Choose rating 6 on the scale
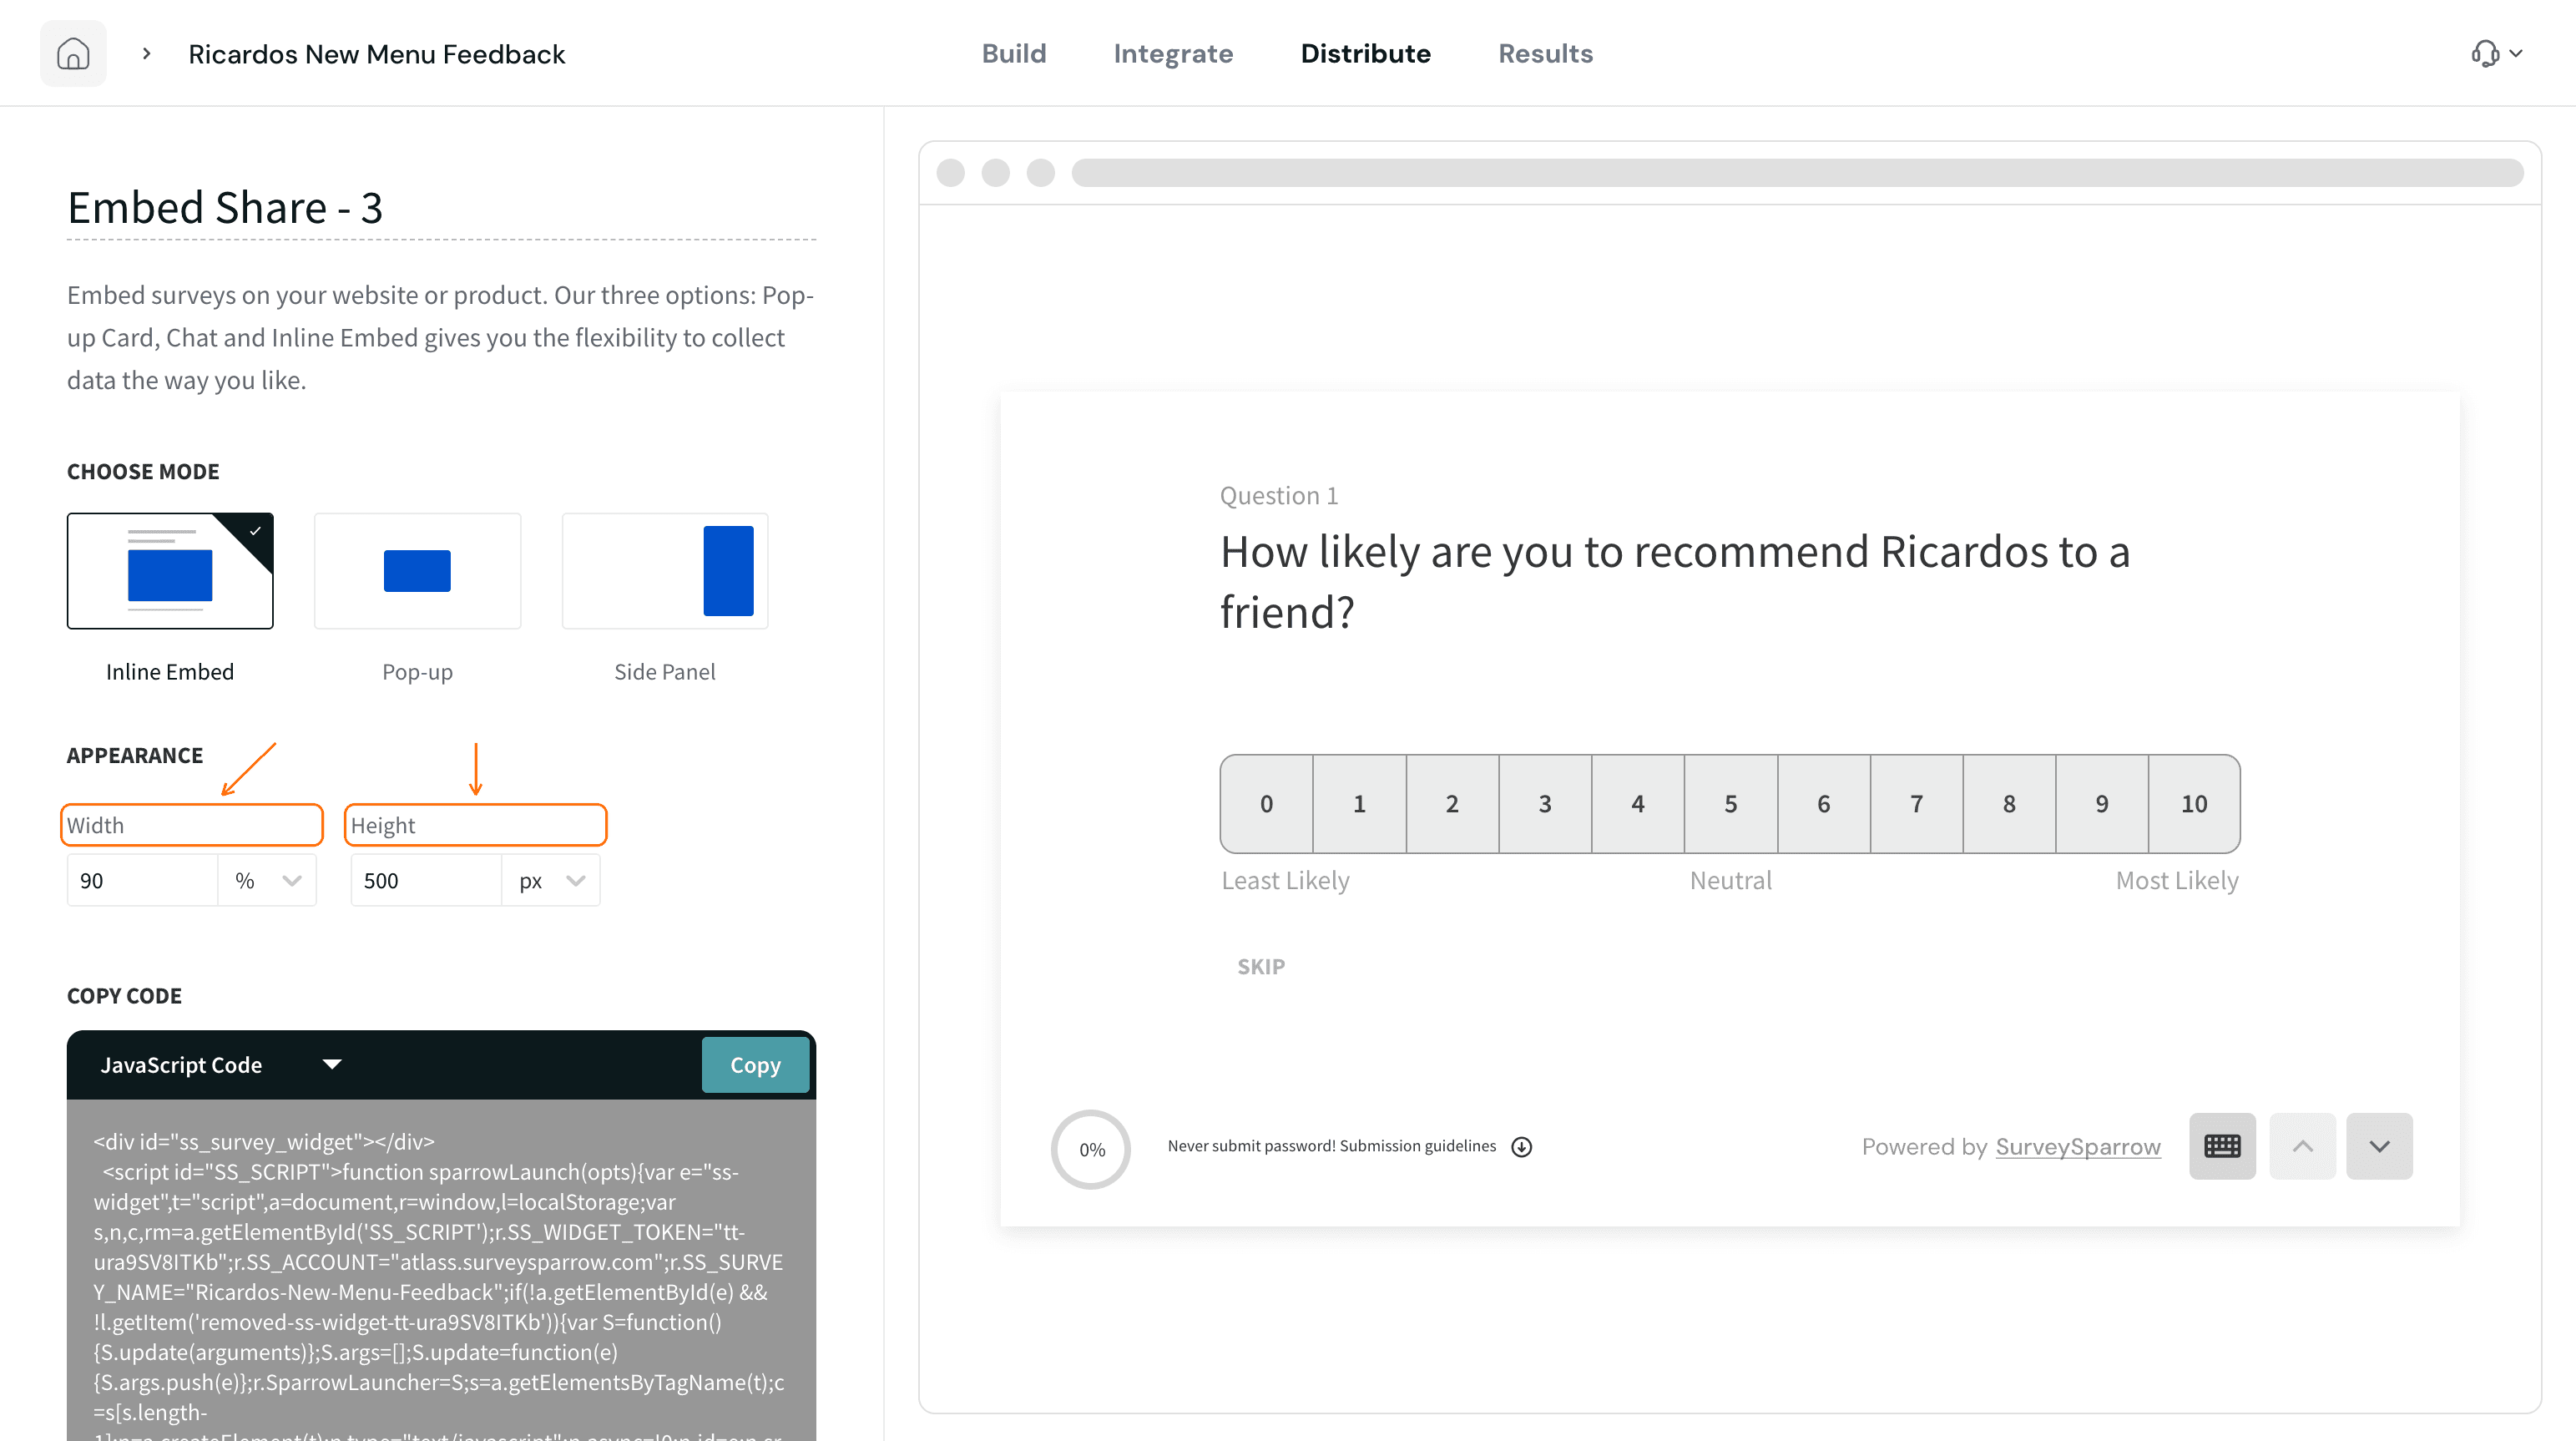2576x1441 pixels. pyautogui.click(x=1824, y=804)
